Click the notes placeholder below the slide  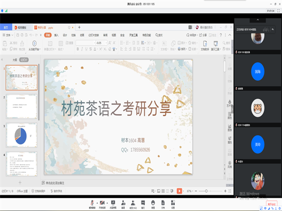(55, 183)
